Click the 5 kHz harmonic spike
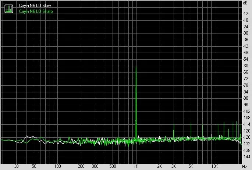252x170 pixels. 191,130
